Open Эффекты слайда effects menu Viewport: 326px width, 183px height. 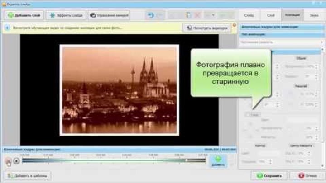pyautogui.click(x=67, y=15)
